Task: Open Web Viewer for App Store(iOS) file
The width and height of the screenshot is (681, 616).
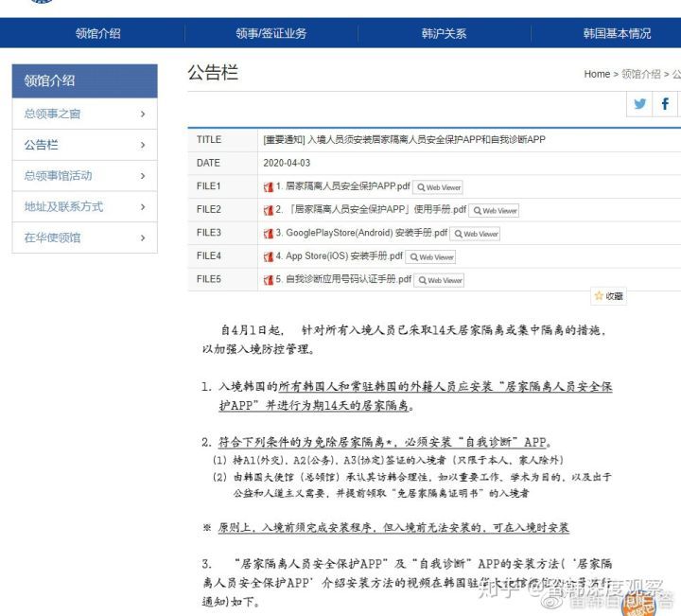Action: pos(431,257)
